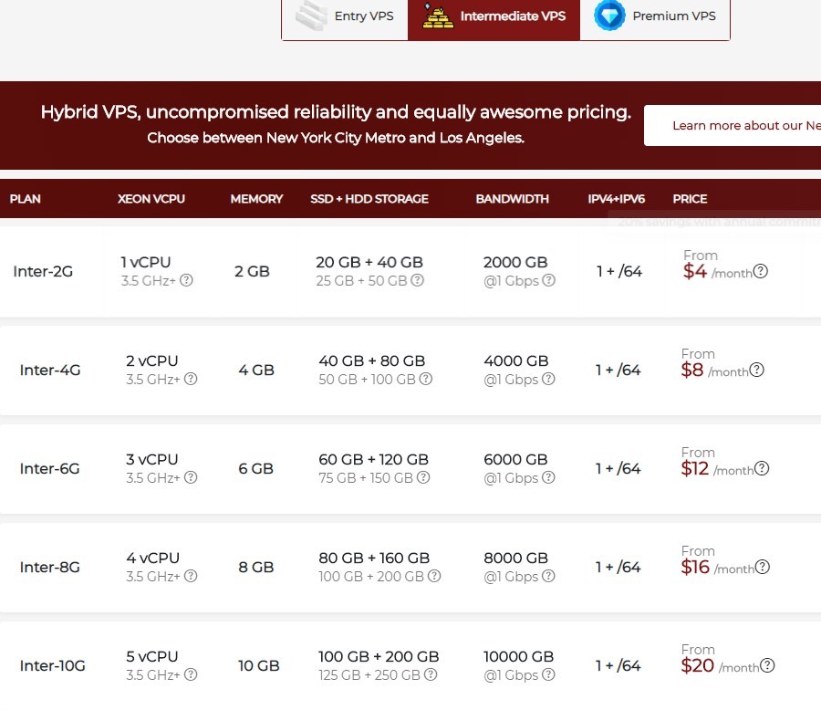Image resolution: width=821 pixels, height=710 pixels.
Task: Click the help icon next to 25 GB + 50 GB
Action: pyautogui.click(x=418, y=280)
